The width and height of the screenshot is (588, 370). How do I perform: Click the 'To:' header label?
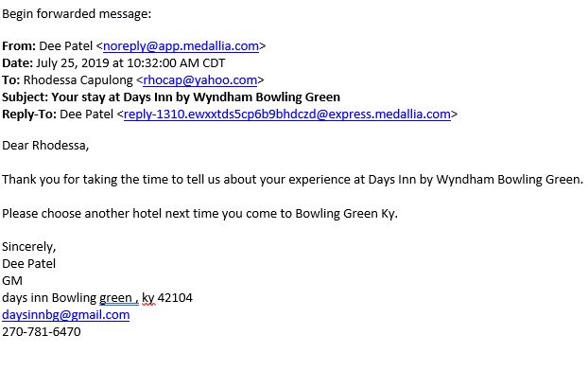[x=11, y=80]
